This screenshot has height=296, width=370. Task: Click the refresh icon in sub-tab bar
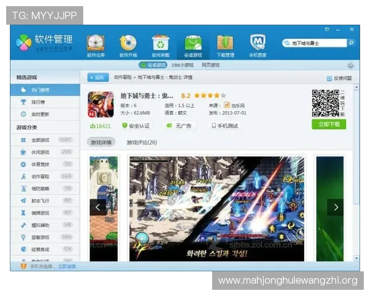click(x=351, y=65)
